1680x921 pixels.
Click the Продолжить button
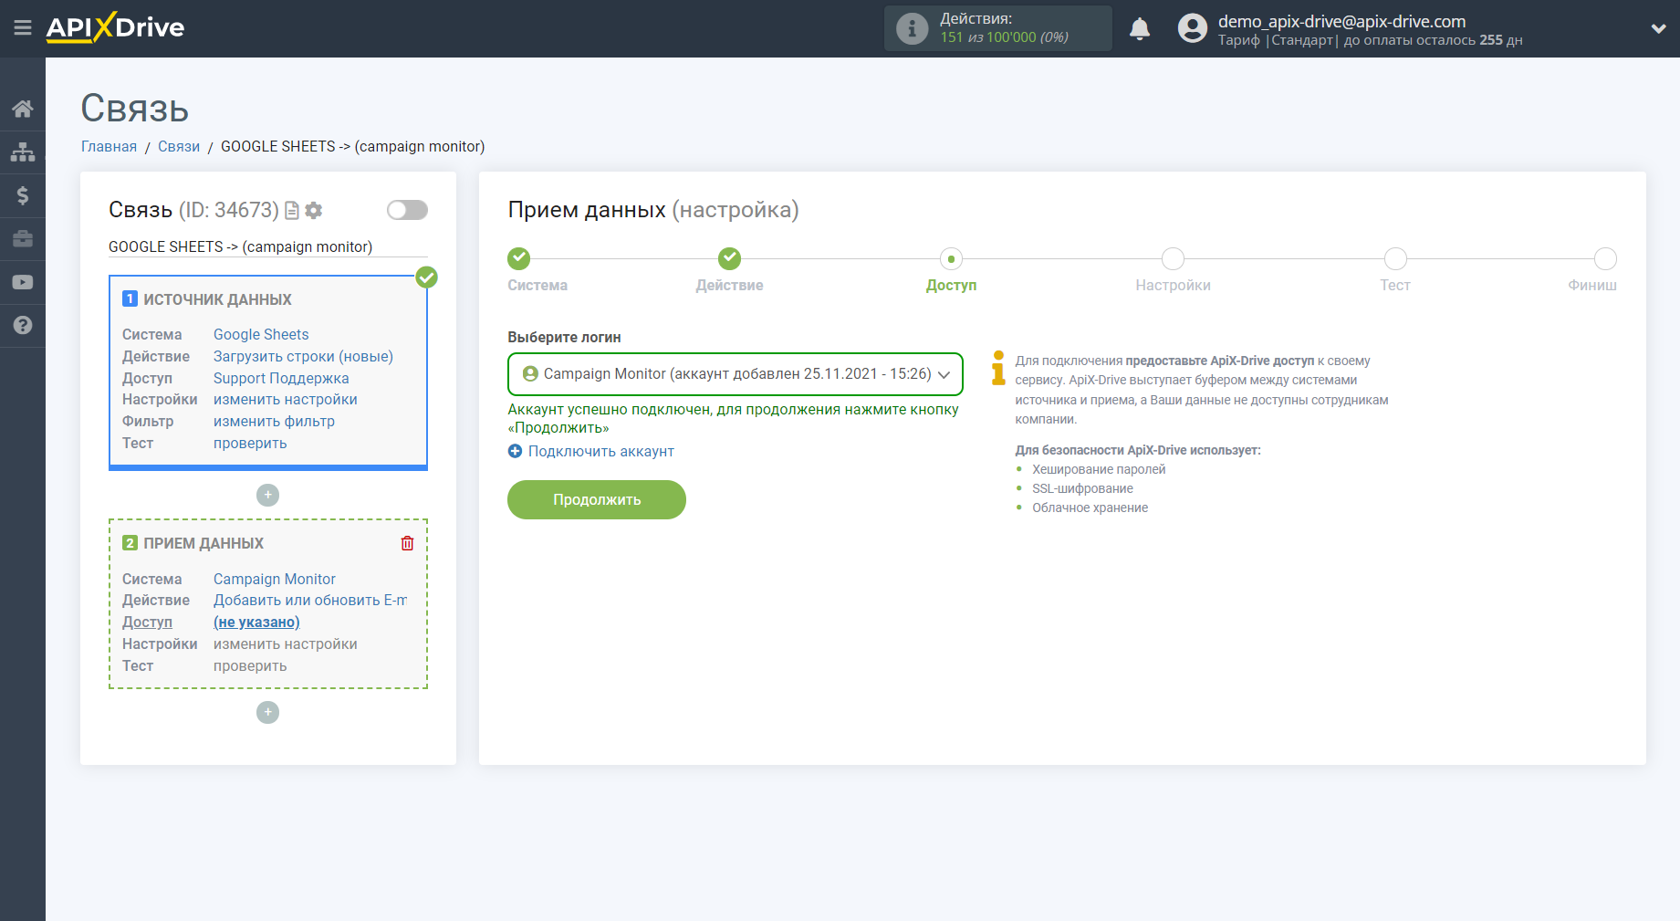coord(597,499)
